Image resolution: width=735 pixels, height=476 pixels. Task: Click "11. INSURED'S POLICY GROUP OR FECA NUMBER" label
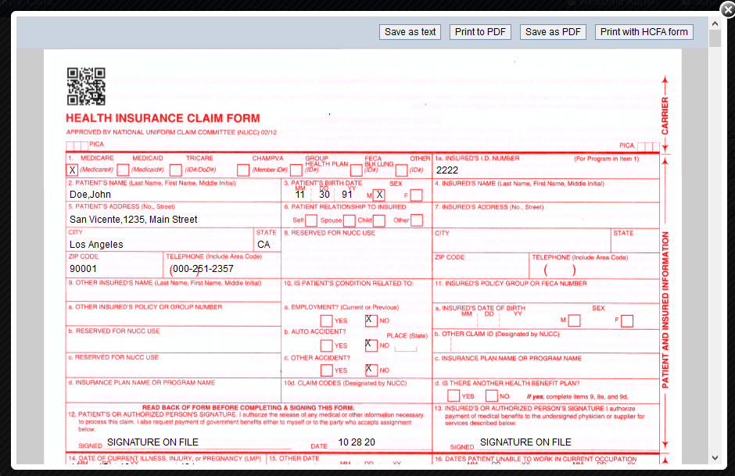click(x=511, y=284)
